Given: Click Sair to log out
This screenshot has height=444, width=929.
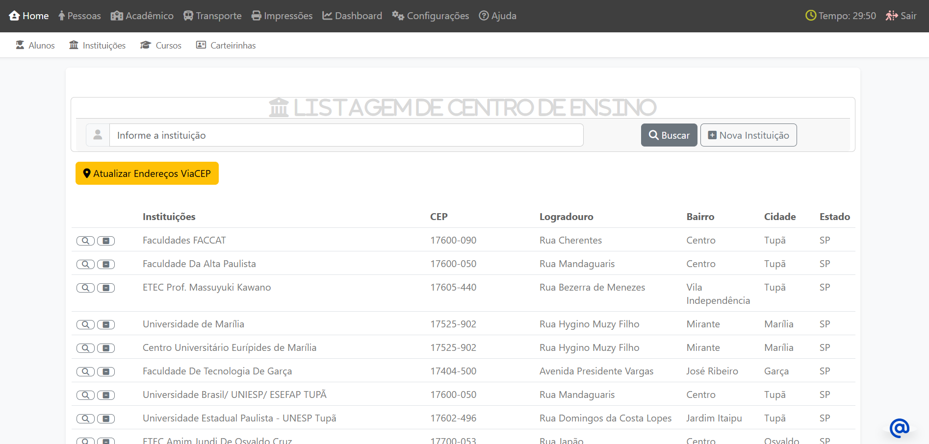Looking at the screenshot, I should (901, 16).
